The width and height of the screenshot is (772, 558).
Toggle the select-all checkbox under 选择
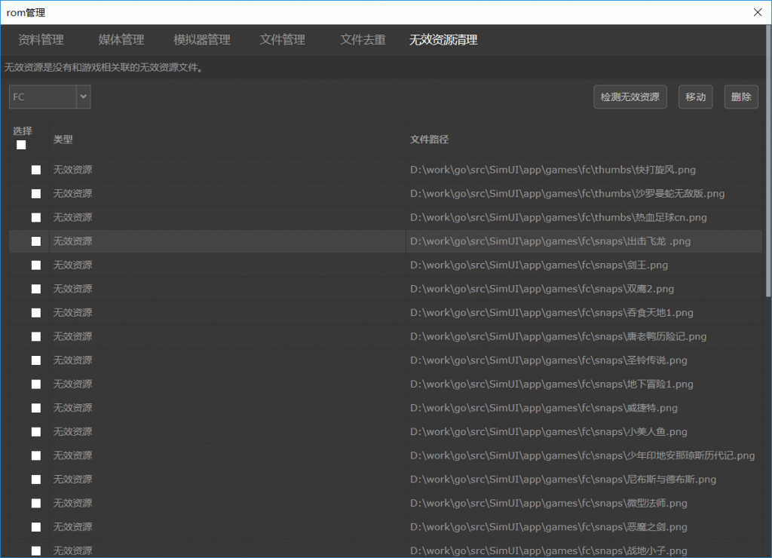tap(21, 145)
